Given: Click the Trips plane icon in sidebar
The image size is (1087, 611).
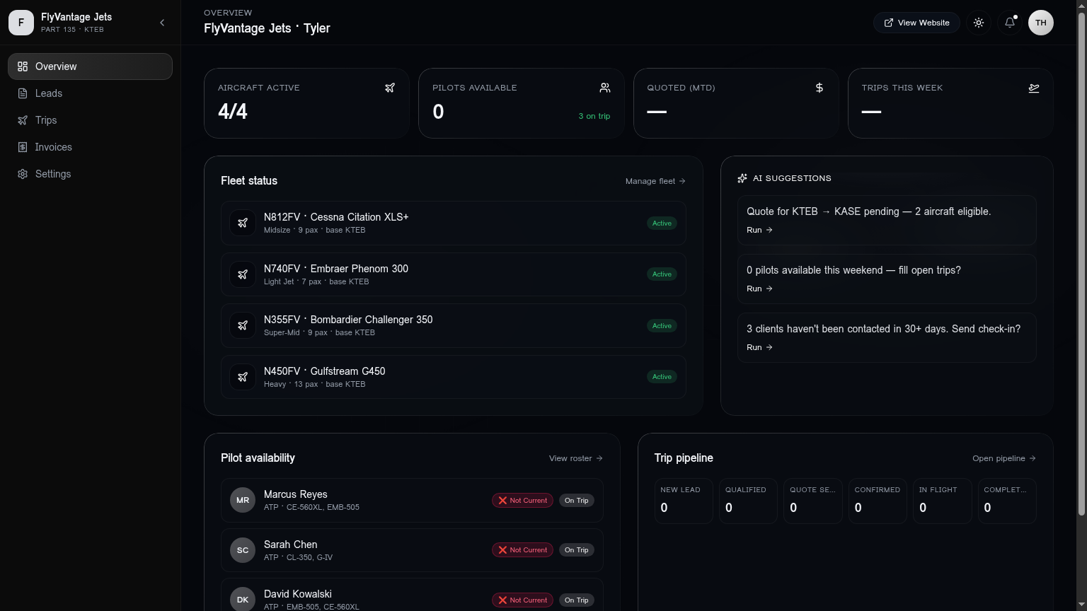Looking at the screenshot, I should click(23, 120).
